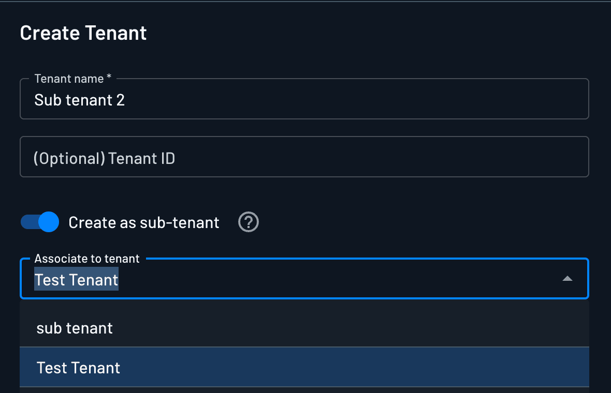Image resolution: width=611 pixels, height=393 pixels.
Task: Disable the Create as sub-tenant toggle
Action: (39, 222)
